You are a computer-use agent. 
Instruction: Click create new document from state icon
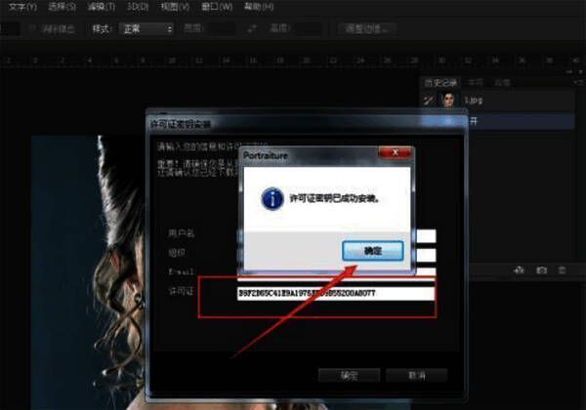tap(520, 269)
